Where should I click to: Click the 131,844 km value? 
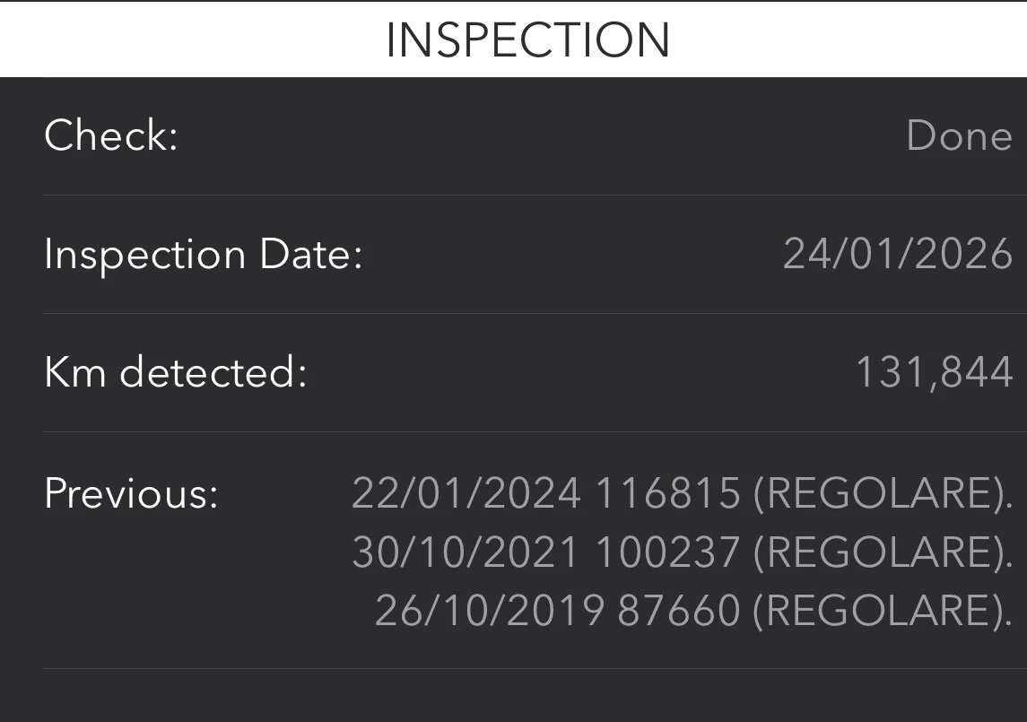(934, 373)
